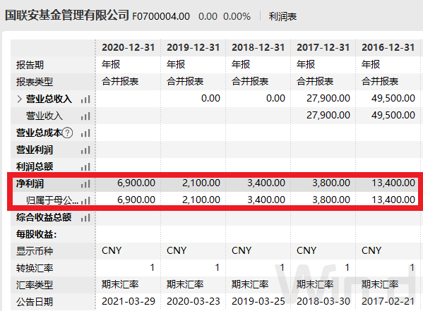Select the 2020-12-31 column header

[x=129, y=47]
